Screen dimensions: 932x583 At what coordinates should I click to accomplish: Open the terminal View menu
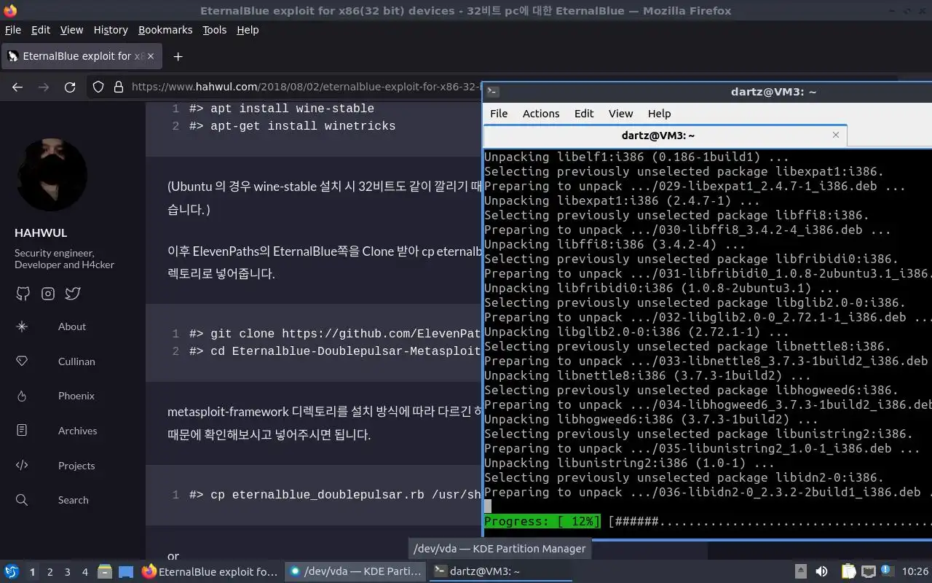pyautogui.click(x=620, y=113)
